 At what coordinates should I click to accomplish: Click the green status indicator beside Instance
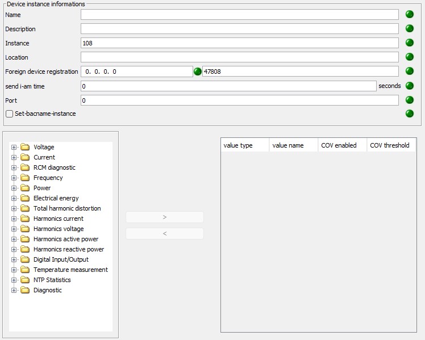click(x=409, y=43)
